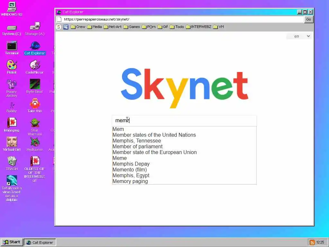Open the Crew bookmarks folder
The height and width of the screenshot is (247, 329).
78,27
